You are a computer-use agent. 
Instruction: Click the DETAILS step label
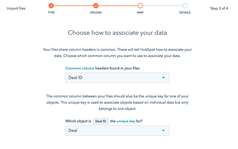click(185, 13)
